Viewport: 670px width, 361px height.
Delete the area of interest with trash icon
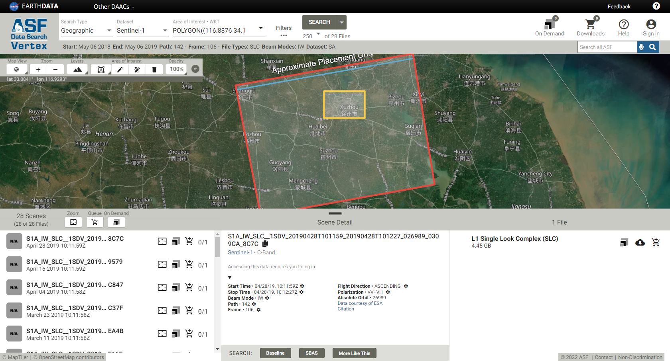(154, 70)
